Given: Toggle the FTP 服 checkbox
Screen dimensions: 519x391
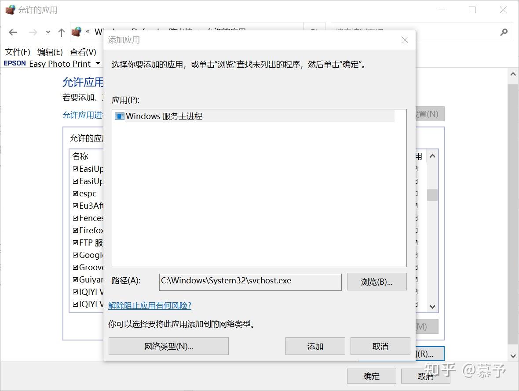Looking at the screenshot, I should point(75,243).
